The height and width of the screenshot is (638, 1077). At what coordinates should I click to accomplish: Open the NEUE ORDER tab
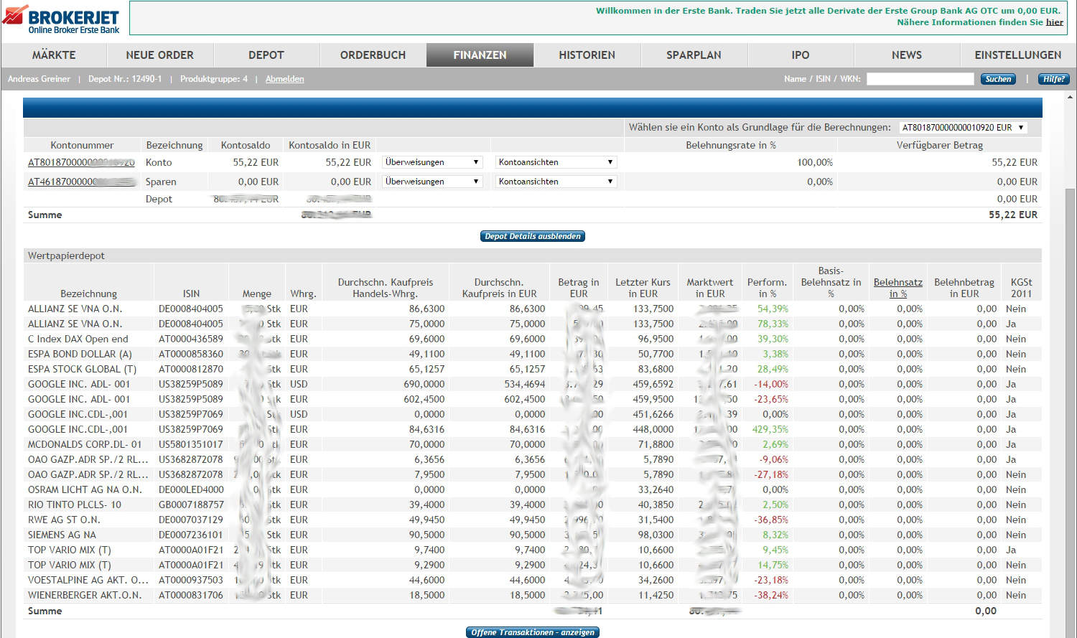click(160, 55)
